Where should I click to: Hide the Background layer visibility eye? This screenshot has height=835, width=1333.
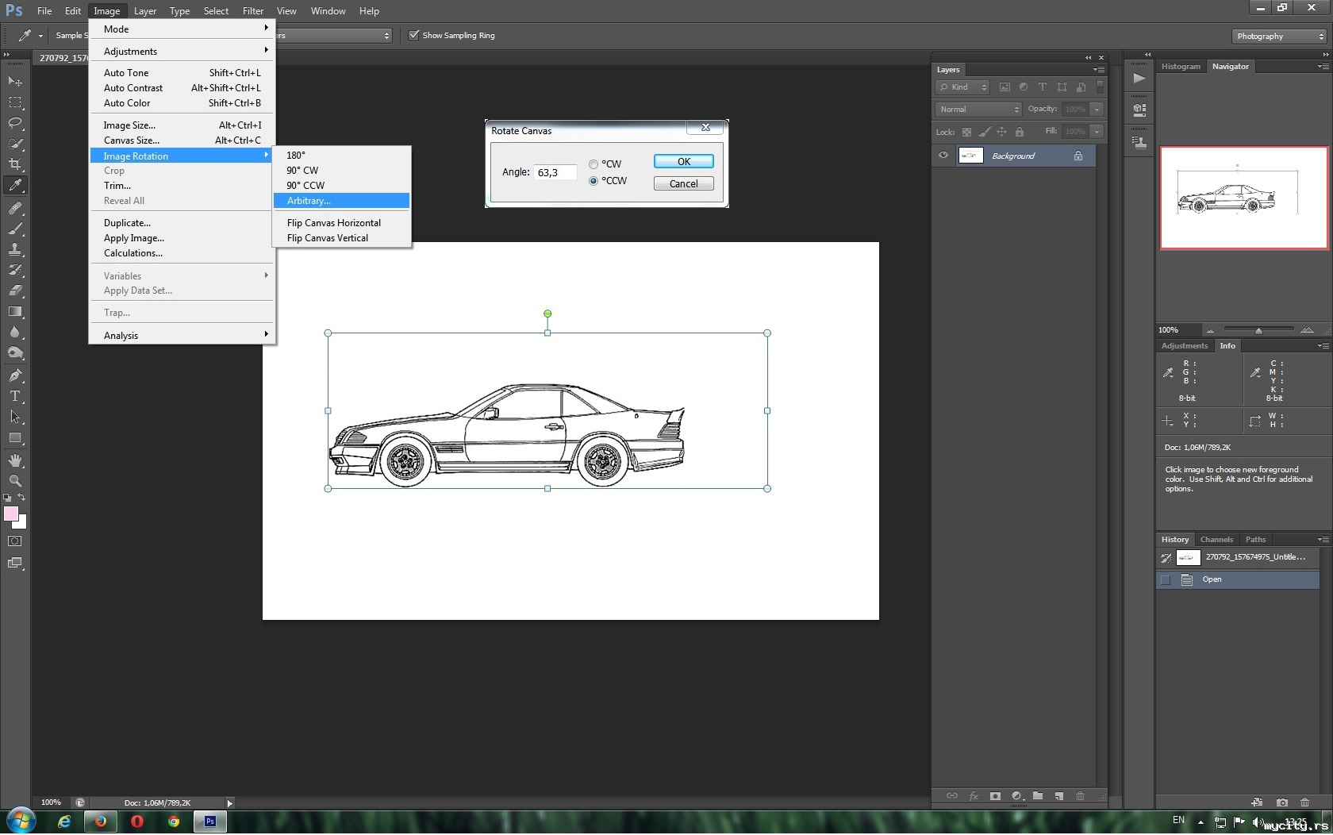(x=943, y=156)
